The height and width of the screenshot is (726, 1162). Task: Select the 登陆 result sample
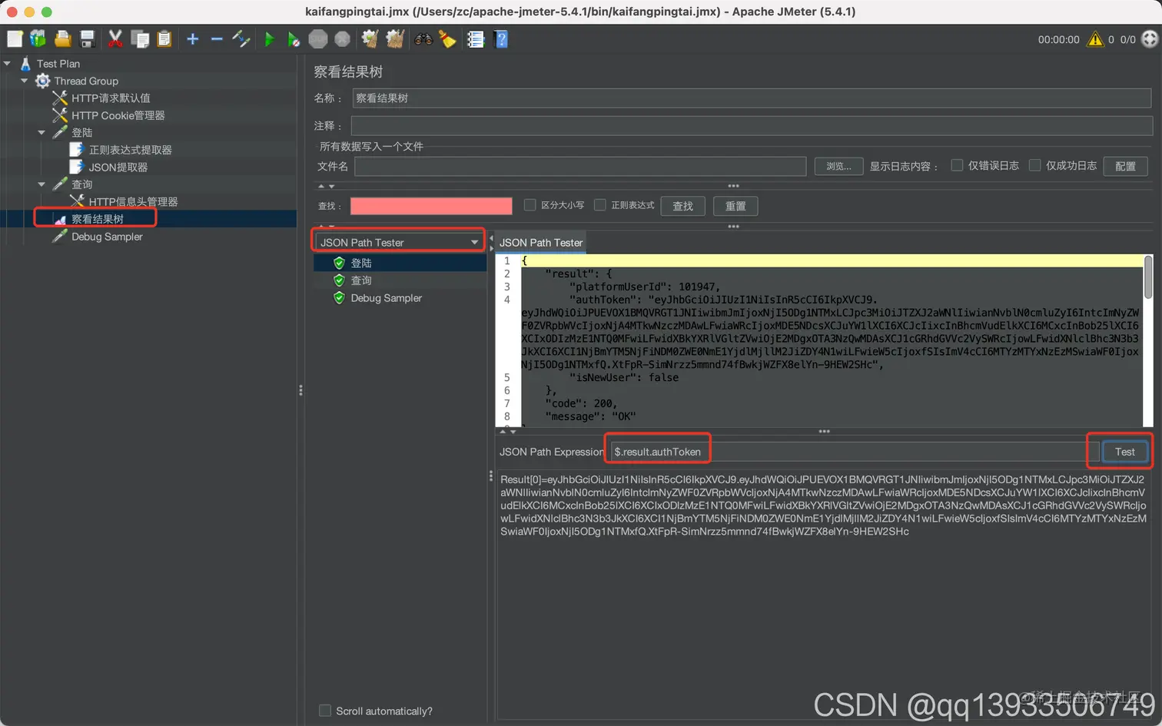(x=361, y=263)
